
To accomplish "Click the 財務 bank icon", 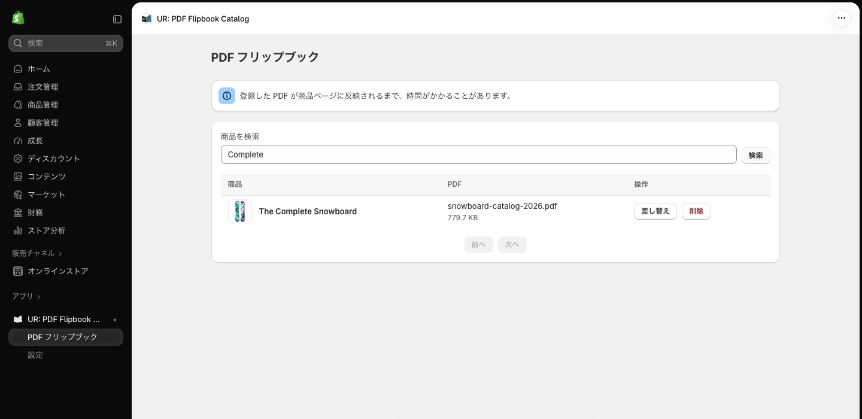I will (18, 212).
